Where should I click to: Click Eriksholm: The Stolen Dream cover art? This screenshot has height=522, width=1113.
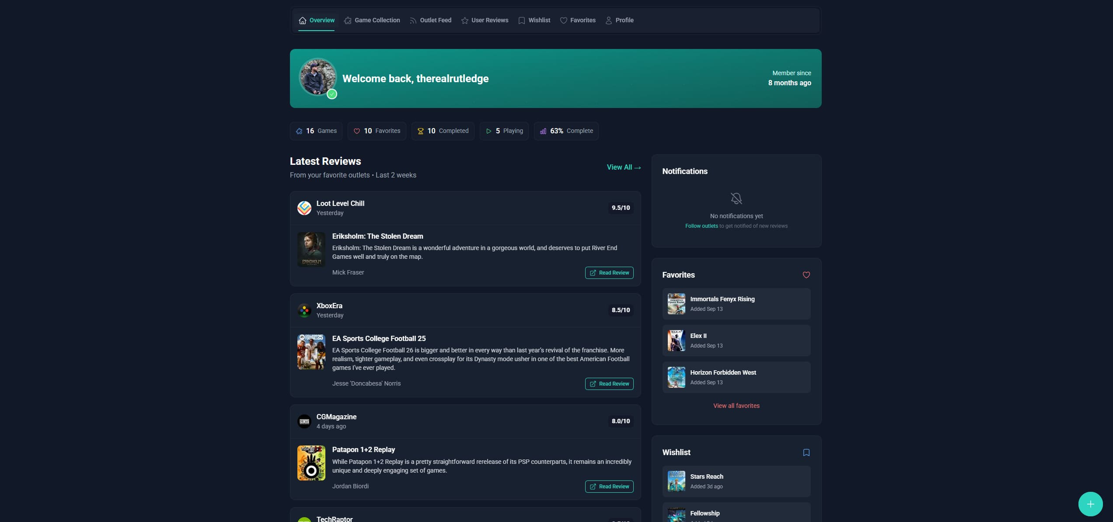(x=311, y=250)
